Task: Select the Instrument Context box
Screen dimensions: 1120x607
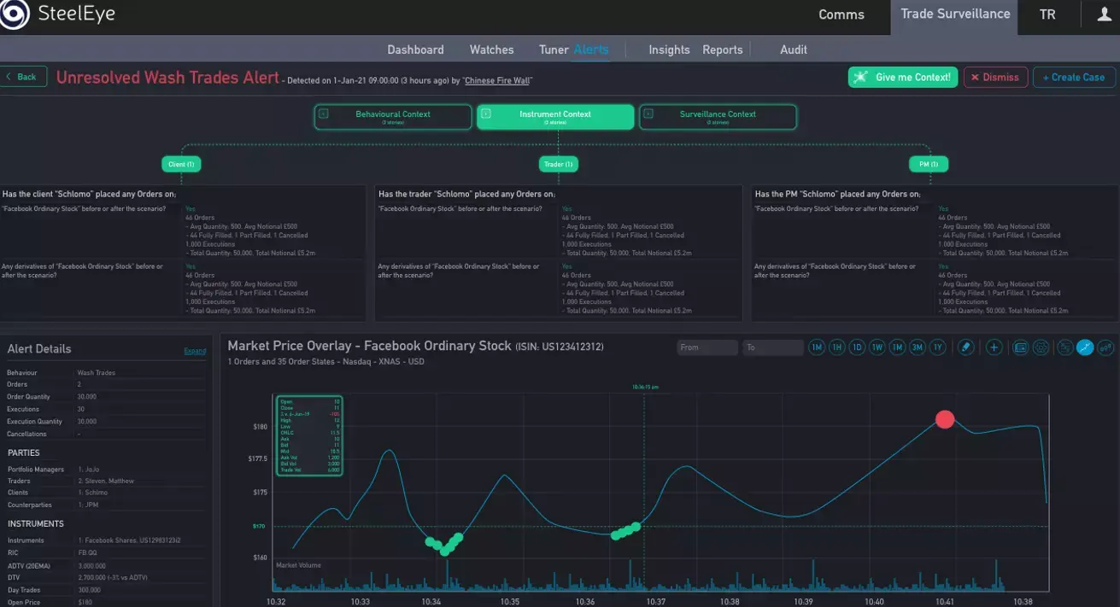Action: (x=555, y=117)
